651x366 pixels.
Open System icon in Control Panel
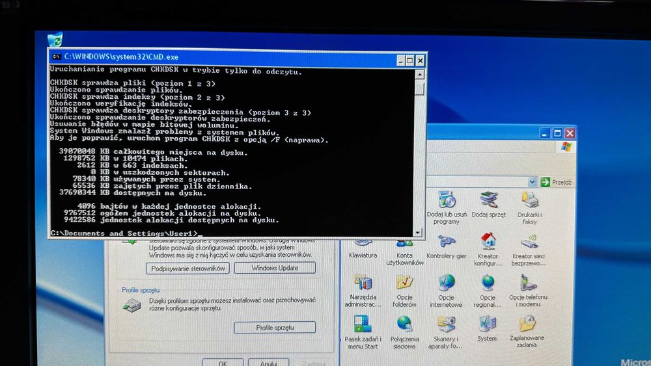tap(486, 329)
